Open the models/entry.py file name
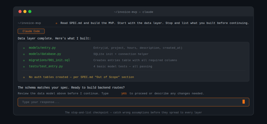 coord(42,48)
